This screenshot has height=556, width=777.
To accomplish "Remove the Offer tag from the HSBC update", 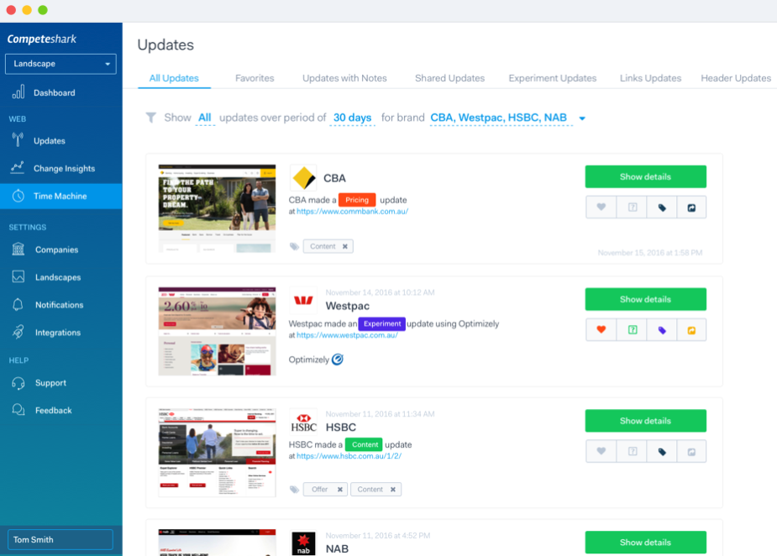I will click(x=339, y=489).
